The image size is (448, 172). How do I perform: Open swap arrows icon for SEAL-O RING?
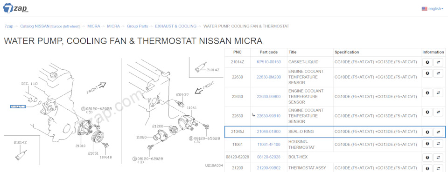(438, 132)
